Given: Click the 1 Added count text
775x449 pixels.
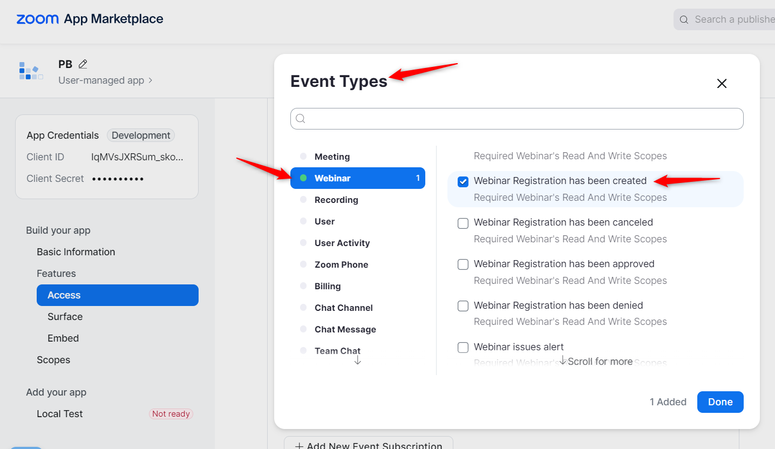Looking at the screenshot, I should tap(668, 402).
